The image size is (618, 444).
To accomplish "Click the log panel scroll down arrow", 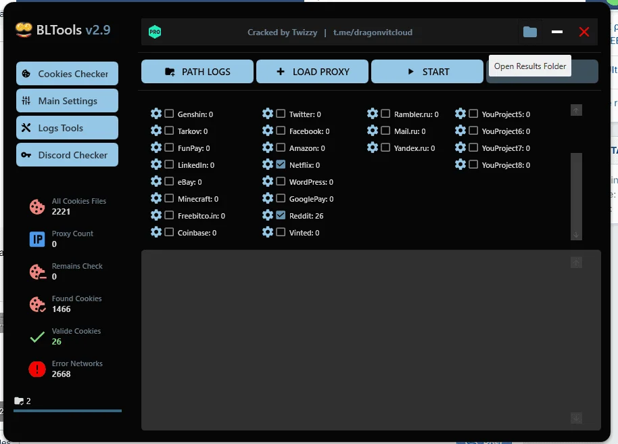I will point(576,418).
